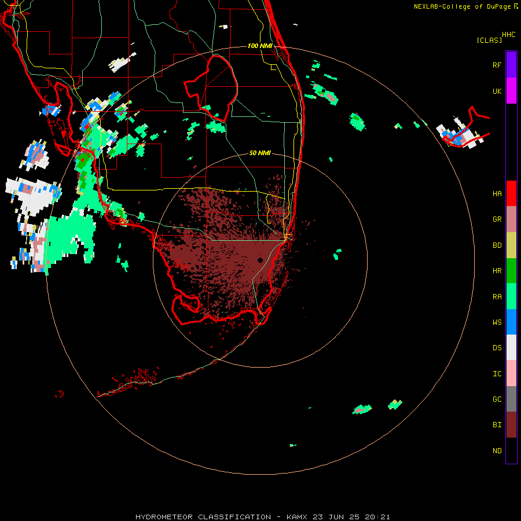This screenshot has width=521, height=521.
Task: Click the GR legend label text
Action: pos(497,219)
